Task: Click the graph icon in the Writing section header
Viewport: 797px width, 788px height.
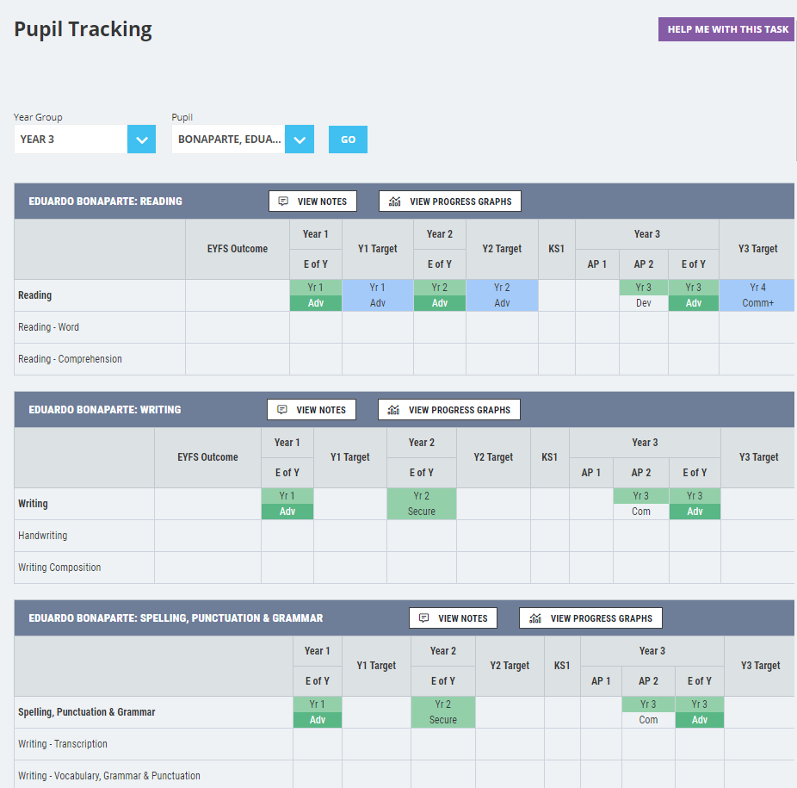Action: pos(392,409)
